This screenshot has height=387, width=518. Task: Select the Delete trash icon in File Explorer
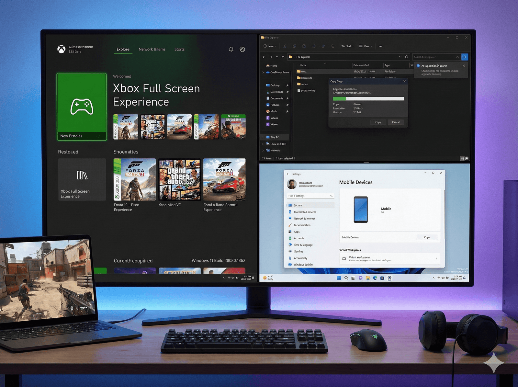coord(333,46)
